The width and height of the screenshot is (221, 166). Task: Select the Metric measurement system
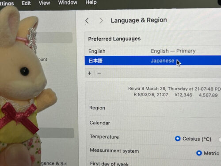click(199, 153)
